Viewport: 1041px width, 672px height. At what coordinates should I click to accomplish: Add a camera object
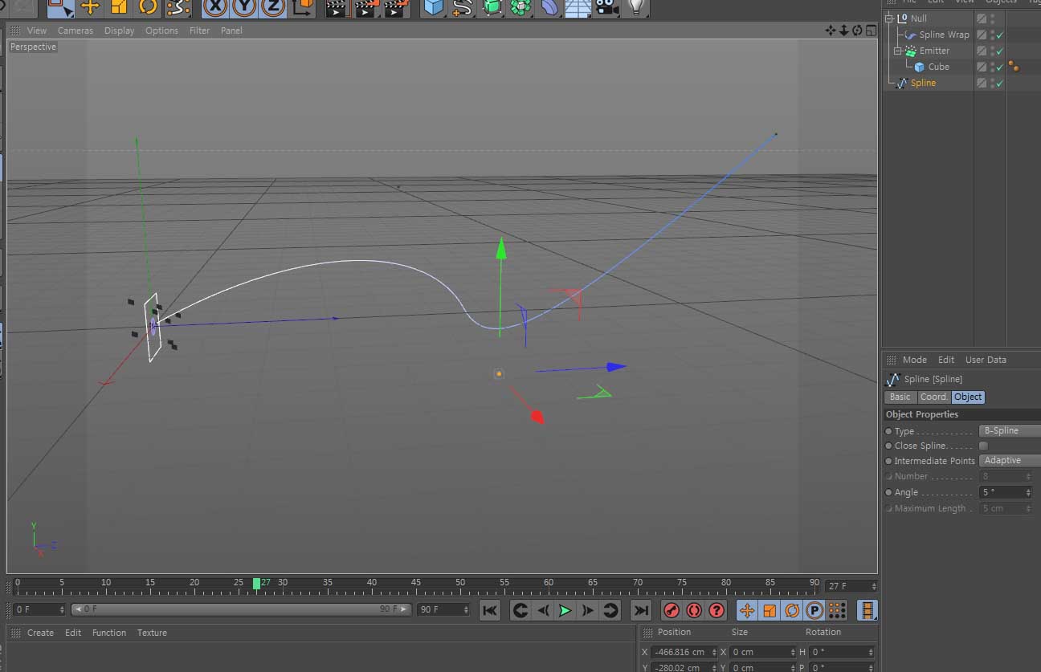click(607, 7)
